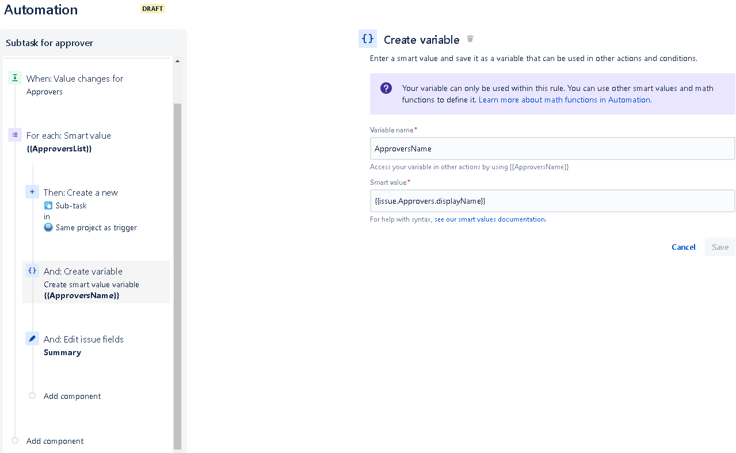This screenshot has height=453, width=736.
Task: Select the Variable name input field
Action: [x=552, y=149]
